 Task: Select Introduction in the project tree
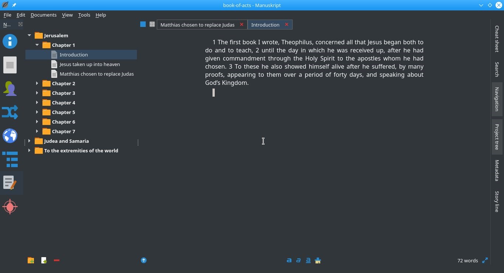tap(81, 55)
